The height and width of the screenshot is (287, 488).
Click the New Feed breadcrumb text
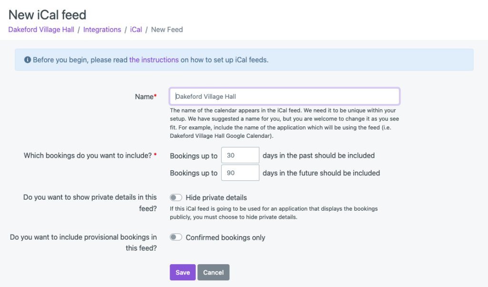[167, 30]
